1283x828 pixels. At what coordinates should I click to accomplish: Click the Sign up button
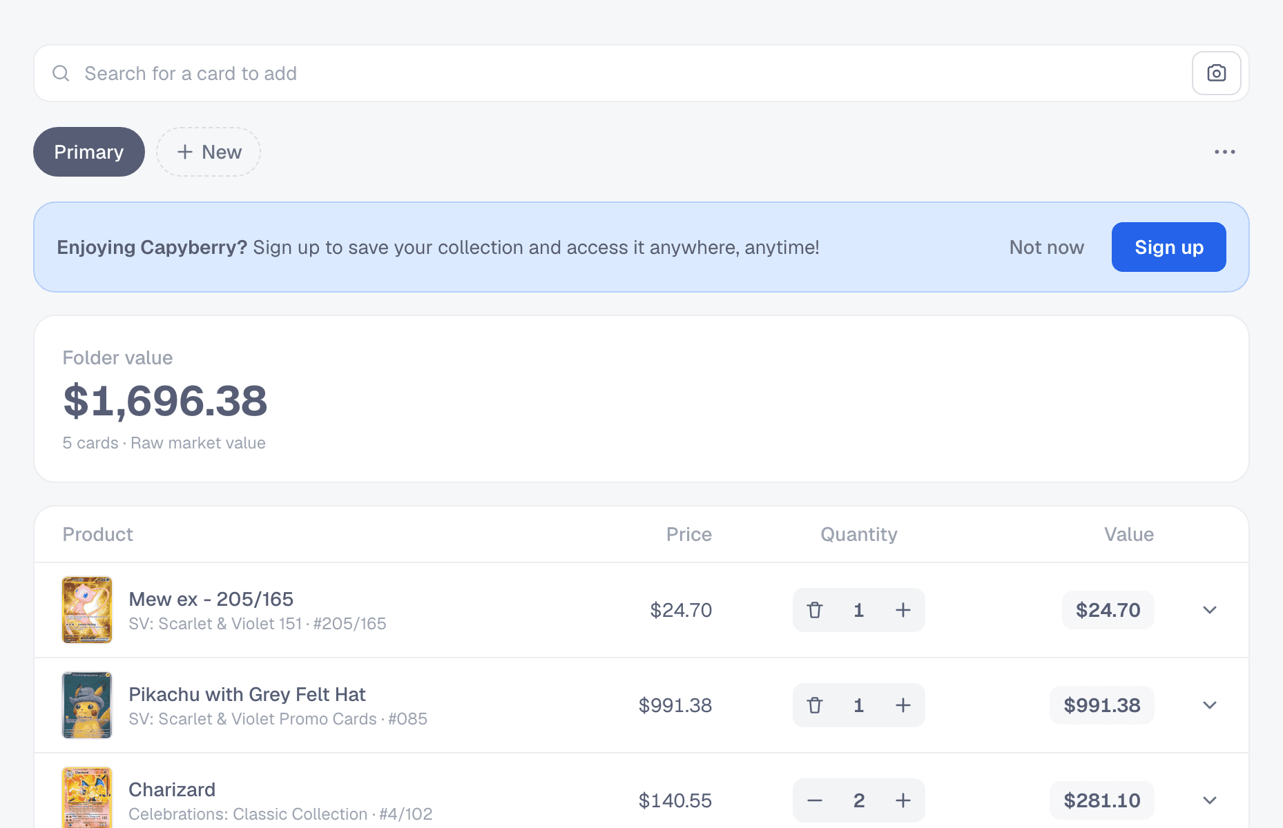point(1168,247)
